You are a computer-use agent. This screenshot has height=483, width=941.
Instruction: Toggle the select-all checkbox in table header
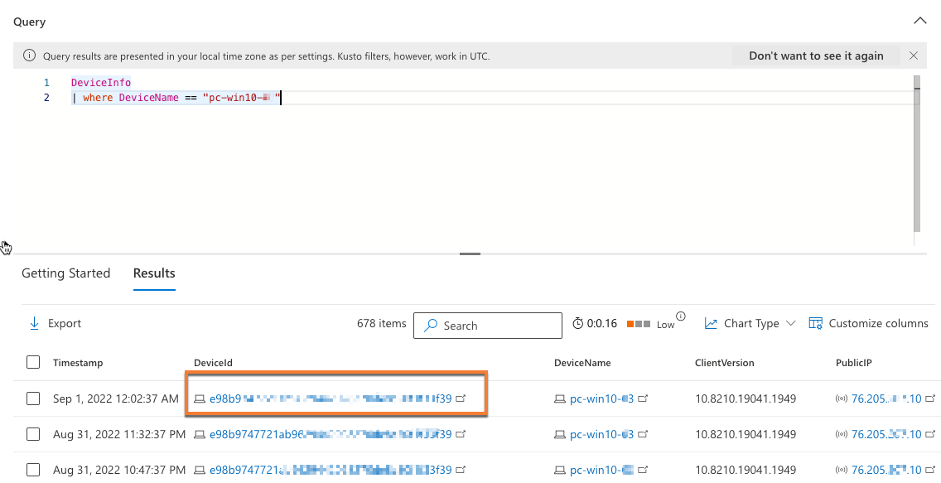33,362
